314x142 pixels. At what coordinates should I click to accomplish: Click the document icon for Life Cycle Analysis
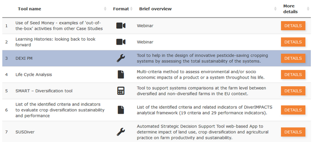coord(121,74)
